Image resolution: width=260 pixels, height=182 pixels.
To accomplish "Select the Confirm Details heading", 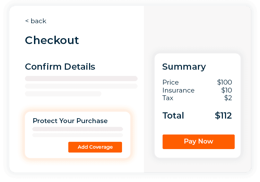I will pyautogui.click(x=60, y=67).
